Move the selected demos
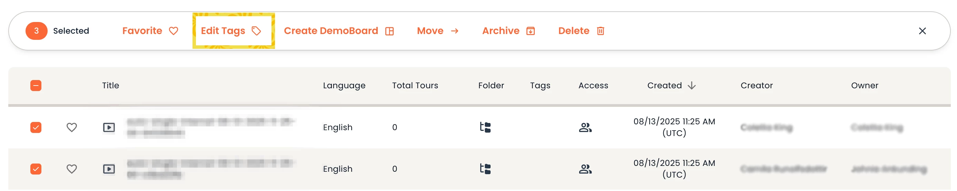 tap(437, 31)
